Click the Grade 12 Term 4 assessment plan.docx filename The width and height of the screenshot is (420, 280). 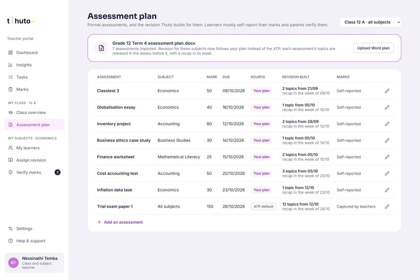click(x=154, y=43)
